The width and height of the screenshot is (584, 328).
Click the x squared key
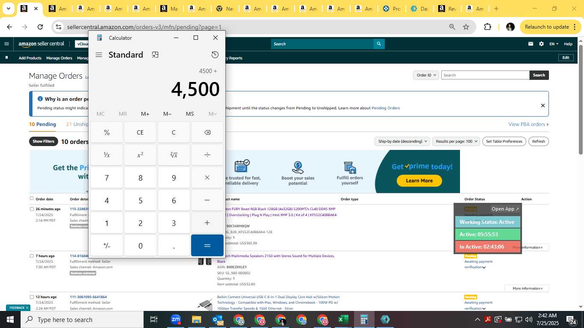(x=140, y=155)
